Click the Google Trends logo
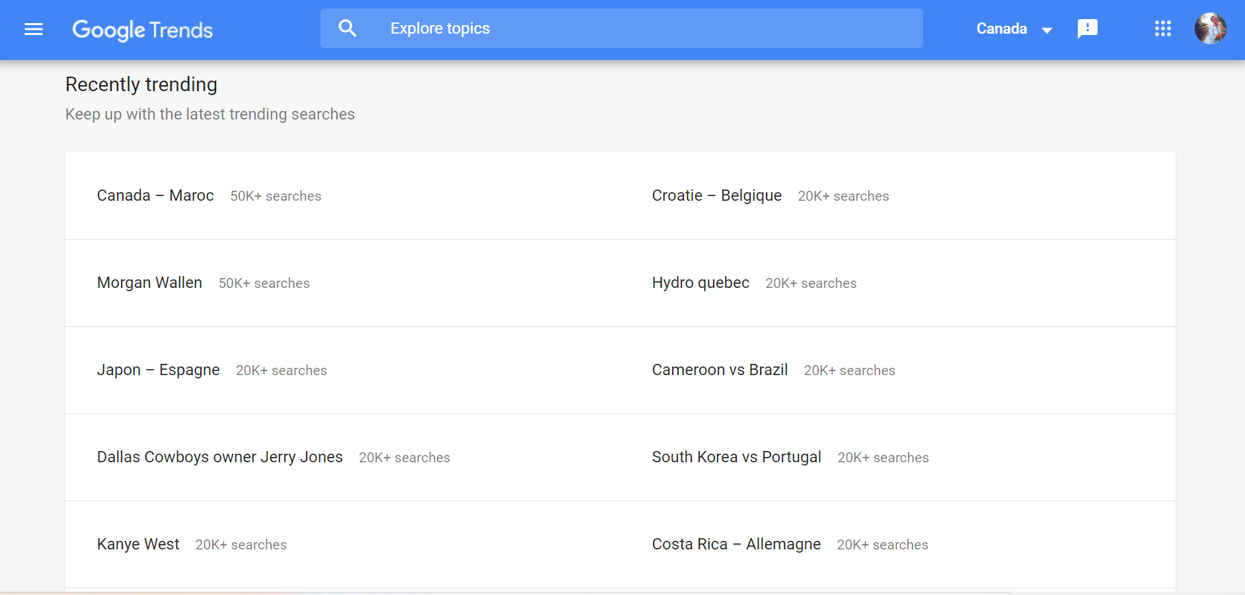Screen dimensions: 1245x595 click(x=142, y=30)
